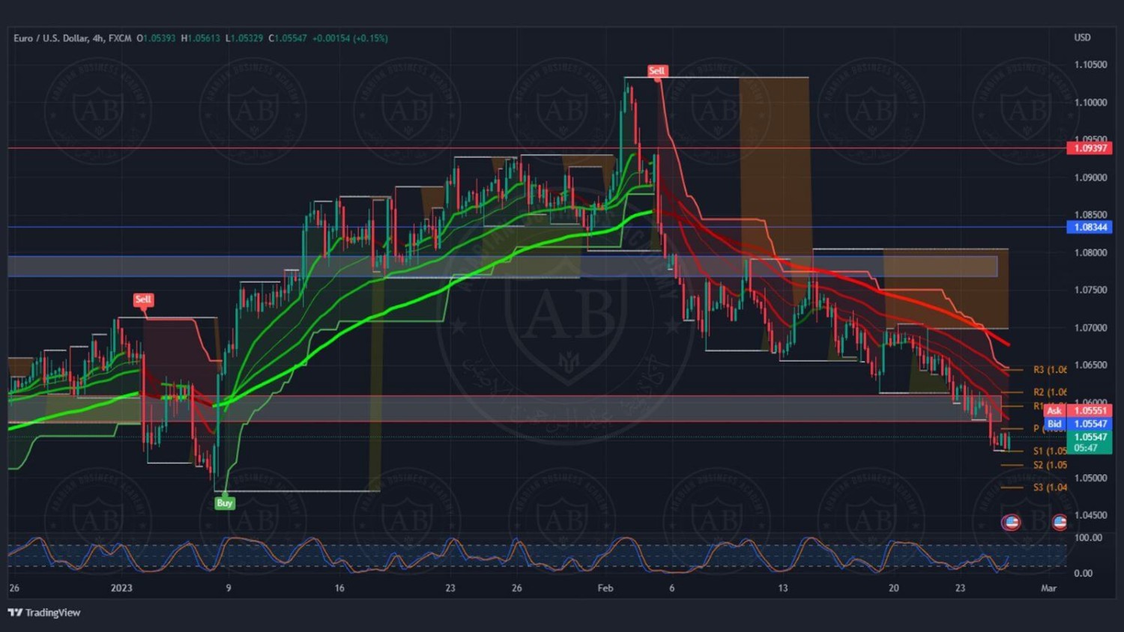The height and width of the screenshot is (632, 1124).
Task: Click the 13 date label on the time axis
Action: coord(782,588)
